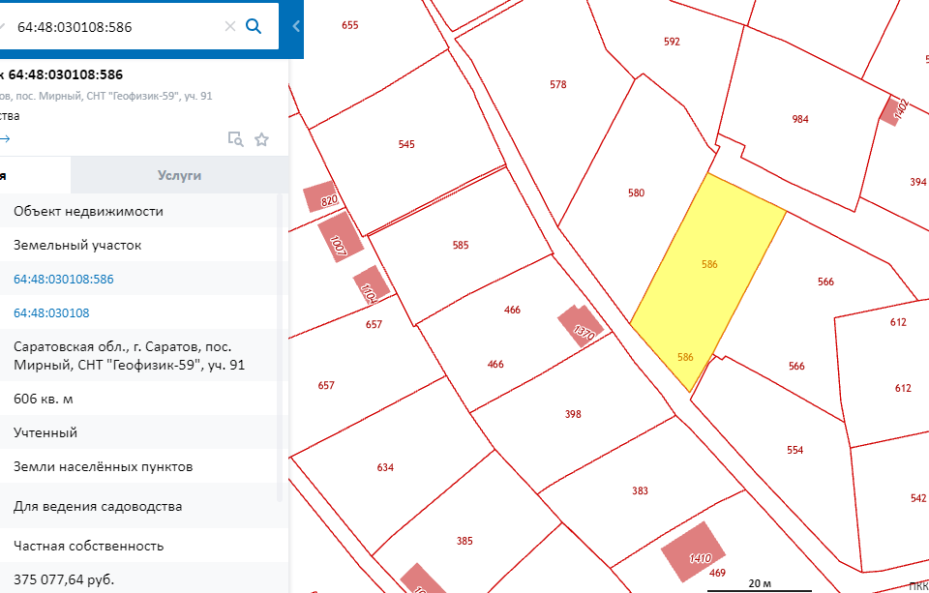
Task: Click the blue arrow under parcel title
Action: [4, 139]
